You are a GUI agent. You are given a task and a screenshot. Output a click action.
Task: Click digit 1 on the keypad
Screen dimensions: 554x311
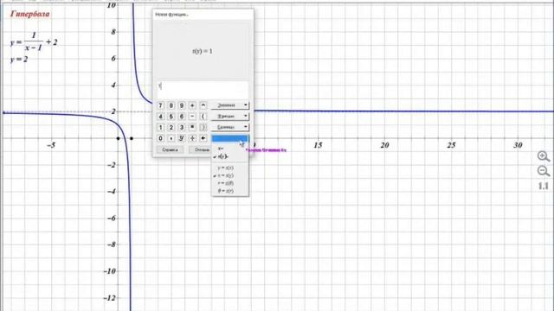click(x=160, y=127)
